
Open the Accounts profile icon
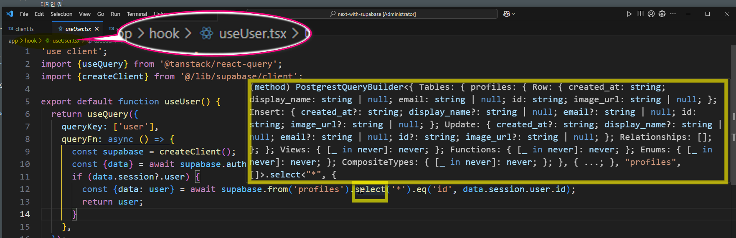[x=651, y=14]
